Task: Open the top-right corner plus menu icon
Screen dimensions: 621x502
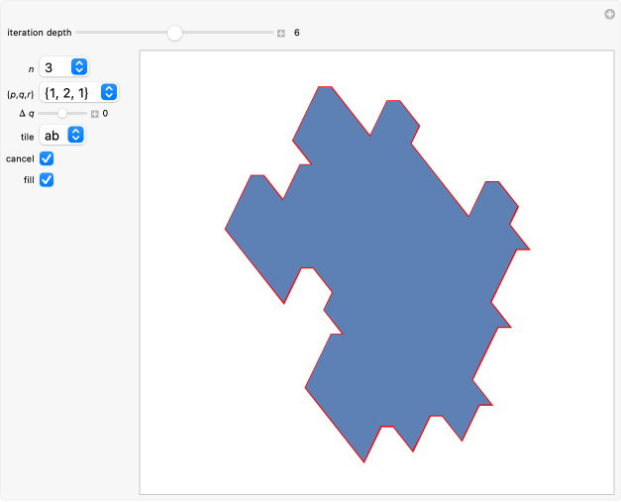Action: pyautogui.click(x=610, y=14)
